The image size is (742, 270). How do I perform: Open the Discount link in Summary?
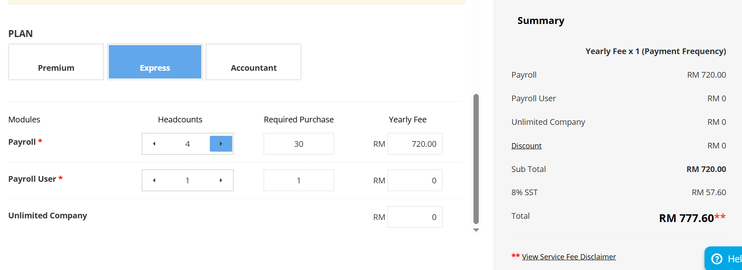tap(526, 146)
